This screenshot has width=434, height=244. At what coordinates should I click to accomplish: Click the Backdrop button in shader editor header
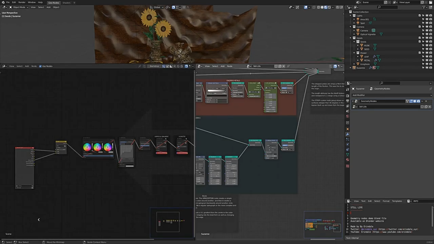point(155,66)
